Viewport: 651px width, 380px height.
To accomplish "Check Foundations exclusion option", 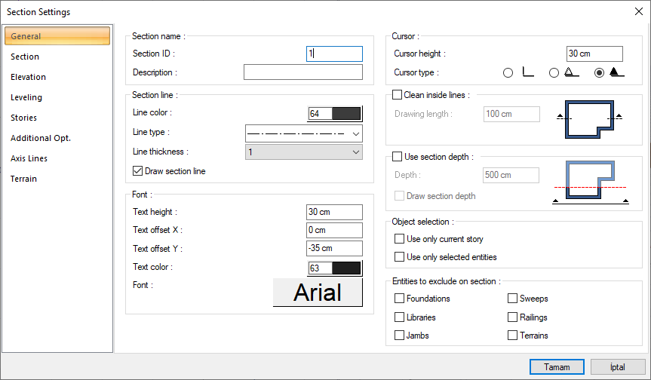I will coord(400,299).
